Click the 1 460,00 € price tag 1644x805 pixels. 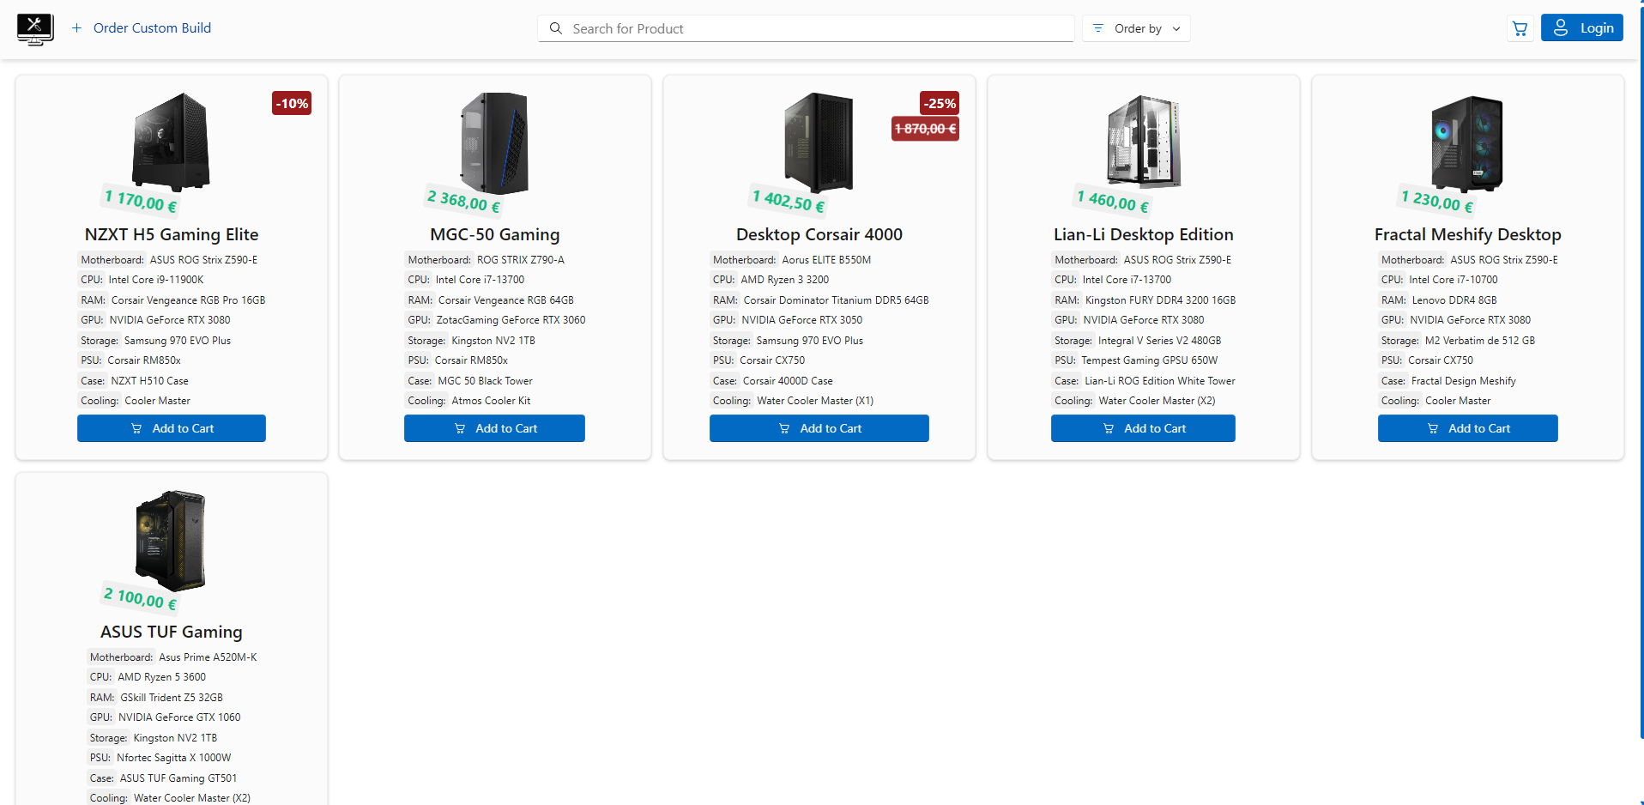coord(1113,201)
